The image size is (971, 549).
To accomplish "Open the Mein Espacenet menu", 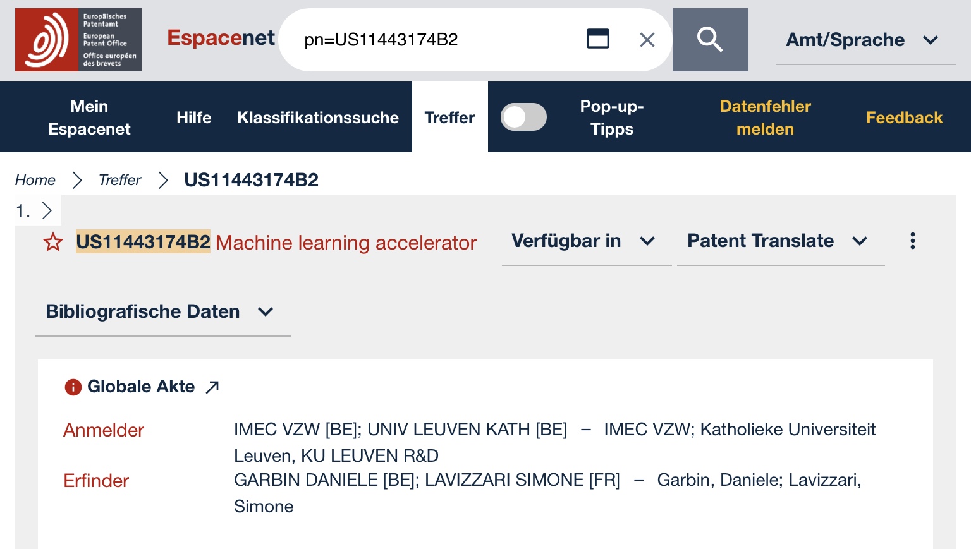I will click(x=89, y=118).
